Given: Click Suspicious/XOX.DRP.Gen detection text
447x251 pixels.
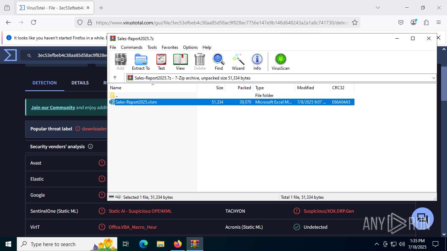Looking at the screenshot, I should 329,211.
